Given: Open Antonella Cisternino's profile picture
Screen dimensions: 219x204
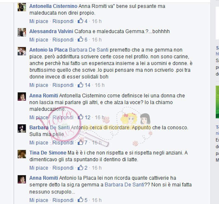Looking at the screenshot, I should [22, 7].
